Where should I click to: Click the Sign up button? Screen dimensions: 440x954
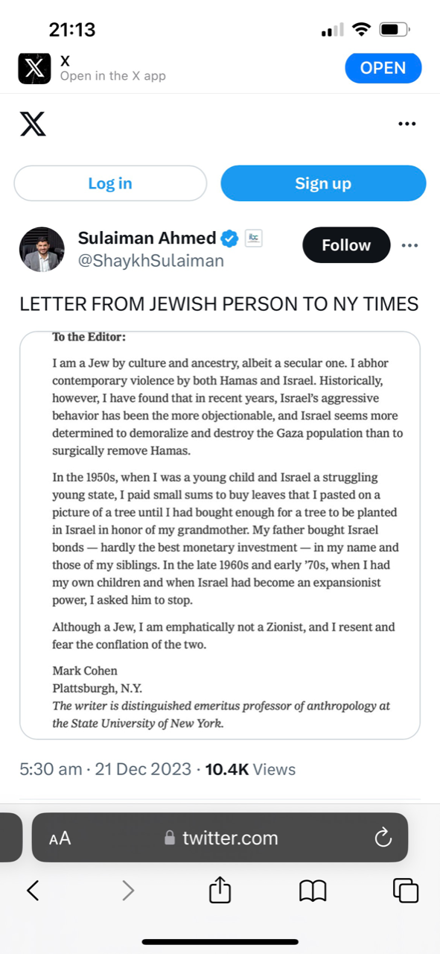(x=323, y=183)
